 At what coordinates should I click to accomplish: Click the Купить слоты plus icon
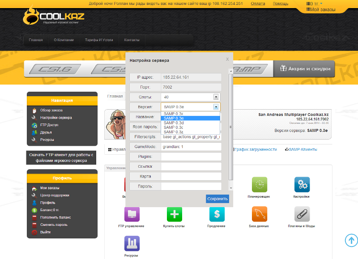[175, 214]
